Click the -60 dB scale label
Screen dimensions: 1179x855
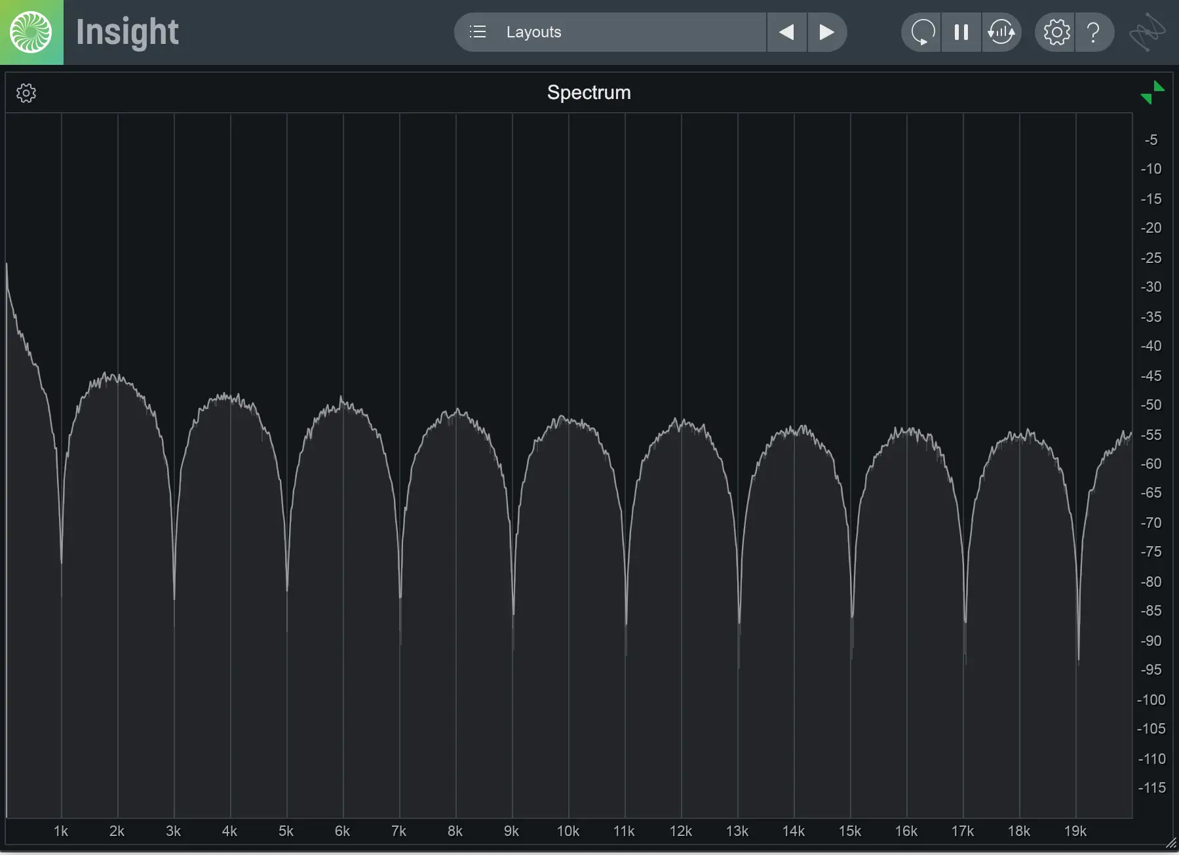(x=1151, y=464)
